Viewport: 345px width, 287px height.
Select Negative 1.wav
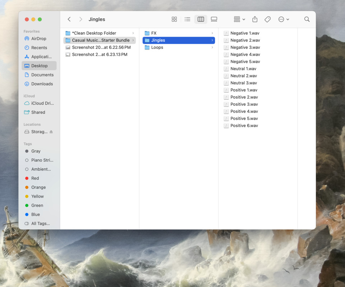pos(258,33)
